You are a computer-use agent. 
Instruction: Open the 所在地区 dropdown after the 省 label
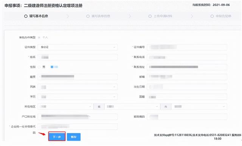pyautogui.click(x=132, y=106)
